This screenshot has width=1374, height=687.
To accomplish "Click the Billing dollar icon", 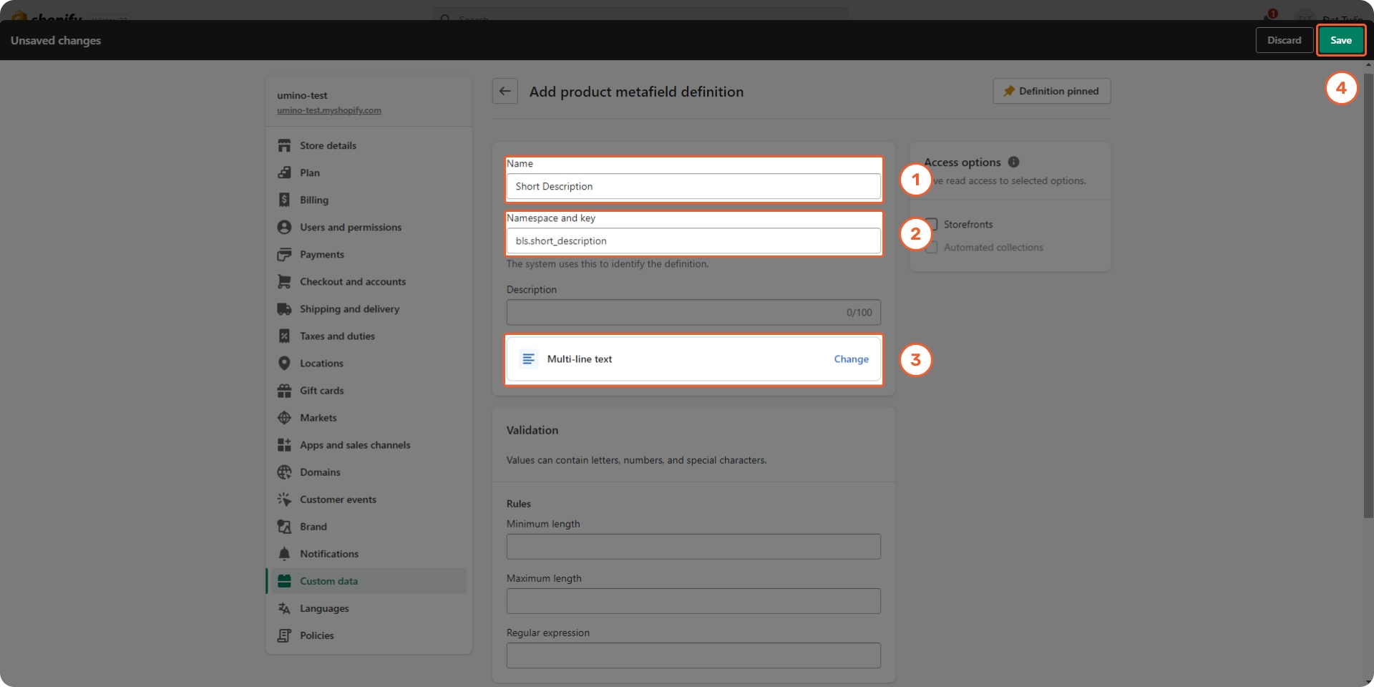I will [x=284, y=200].
